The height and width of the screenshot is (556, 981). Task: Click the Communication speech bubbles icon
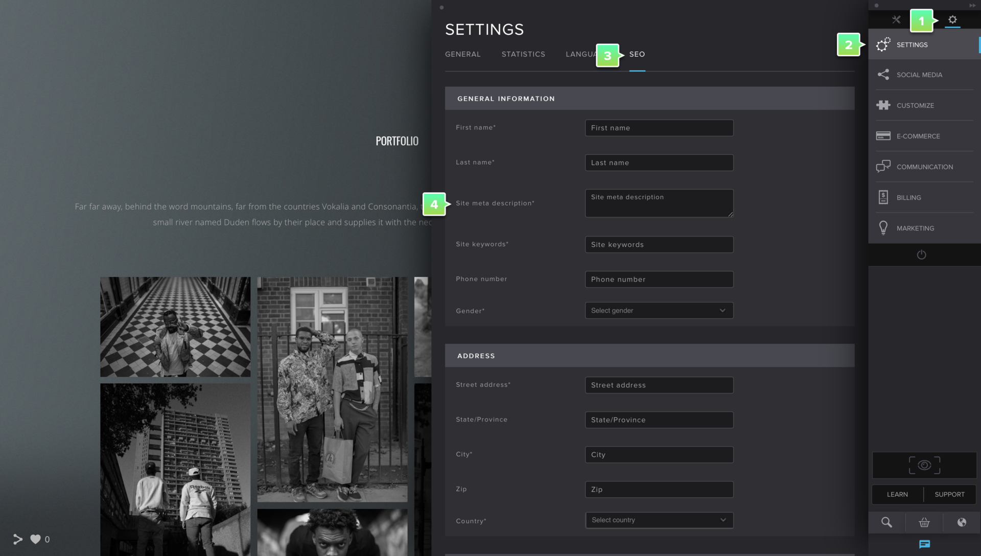[x=883, y=167]
